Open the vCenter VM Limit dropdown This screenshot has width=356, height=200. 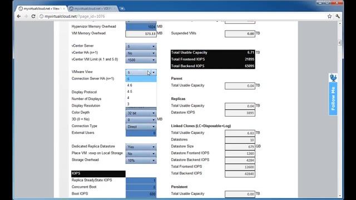pos(141,60)
